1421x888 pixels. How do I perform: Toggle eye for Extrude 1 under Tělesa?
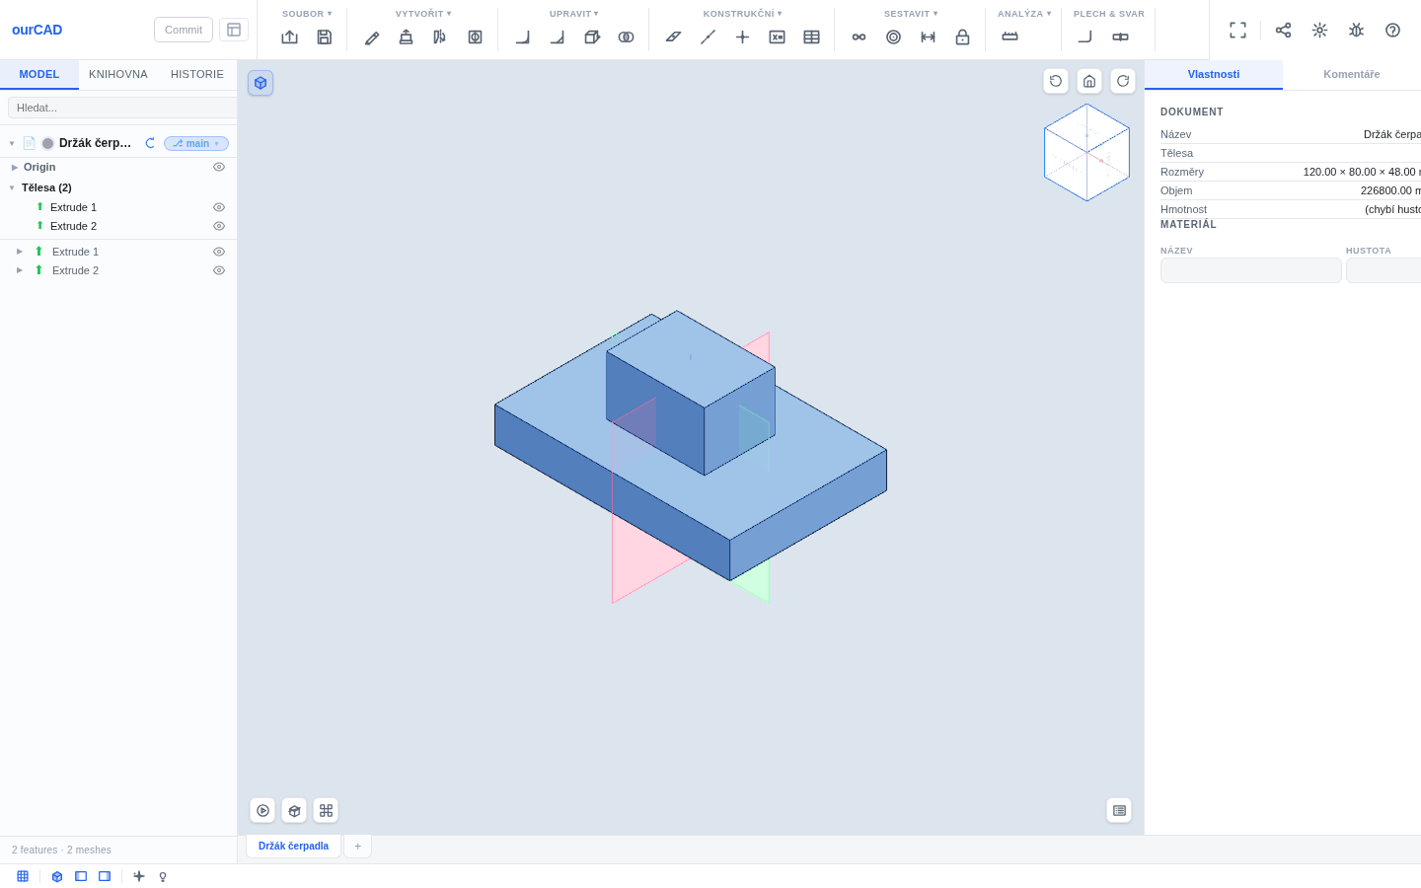tap(219, 207)
